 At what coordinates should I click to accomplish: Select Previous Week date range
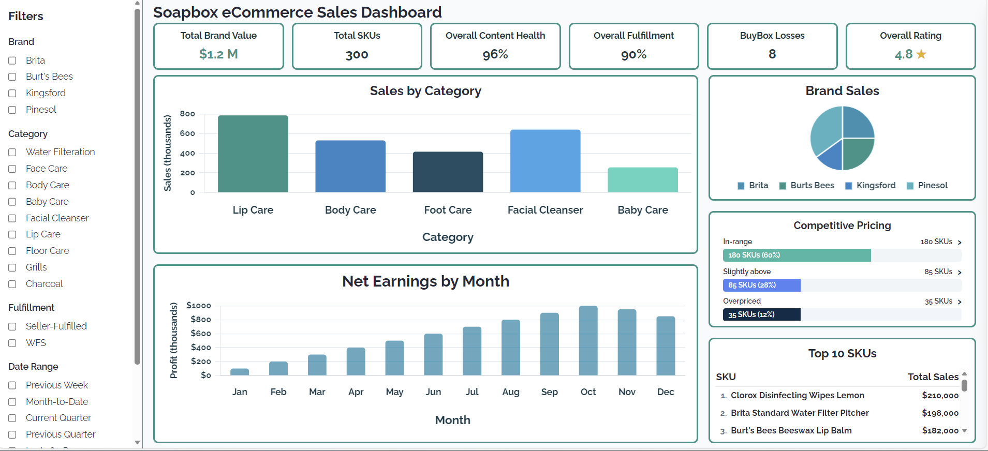12,385
